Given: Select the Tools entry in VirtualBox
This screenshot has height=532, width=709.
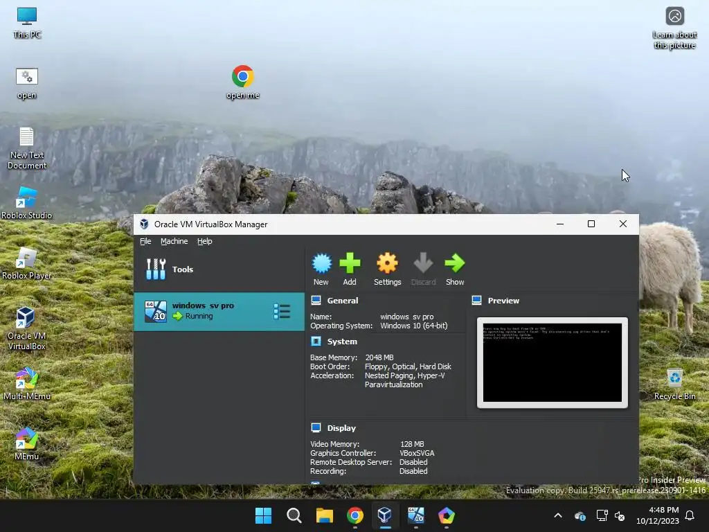Looking at the screenshot, I should tap(219, 269).
